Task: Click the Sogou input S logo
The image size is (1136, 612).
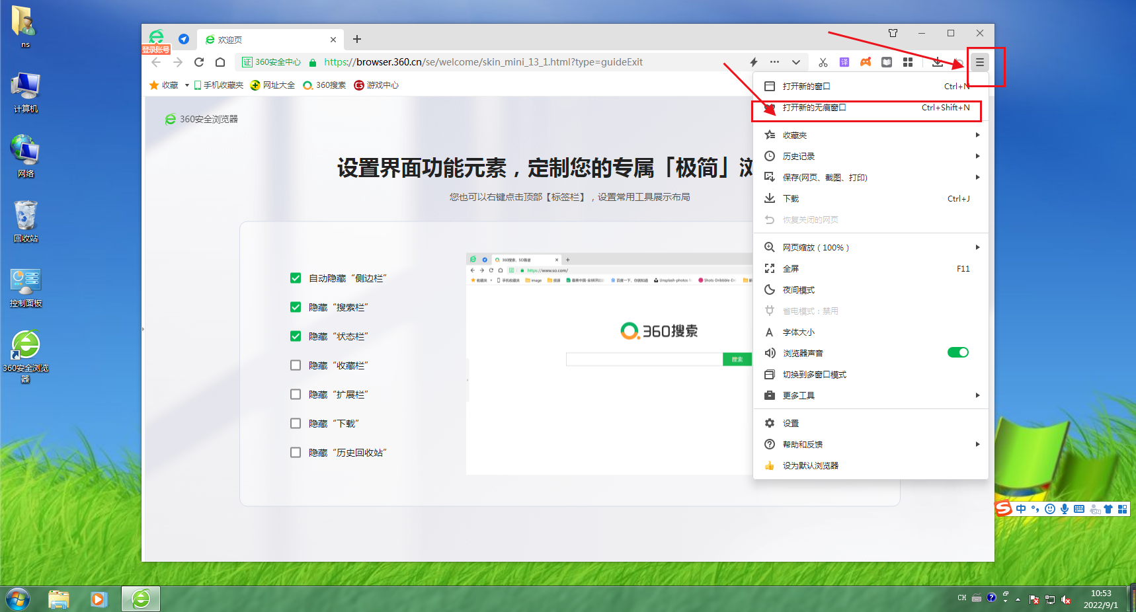Action: click(x=1004, y=508)
